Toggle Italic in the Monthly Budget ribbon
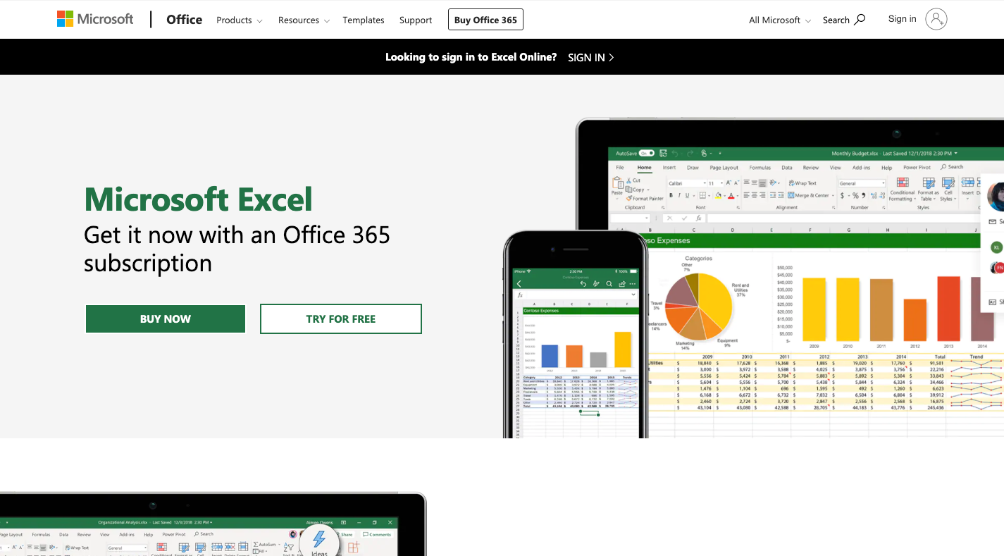1004x556 pixels. click(681, 196)
